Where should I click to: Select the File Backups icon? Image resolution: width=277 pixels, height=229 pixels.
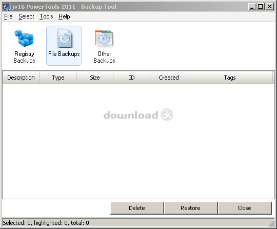(x=64, y=46)
